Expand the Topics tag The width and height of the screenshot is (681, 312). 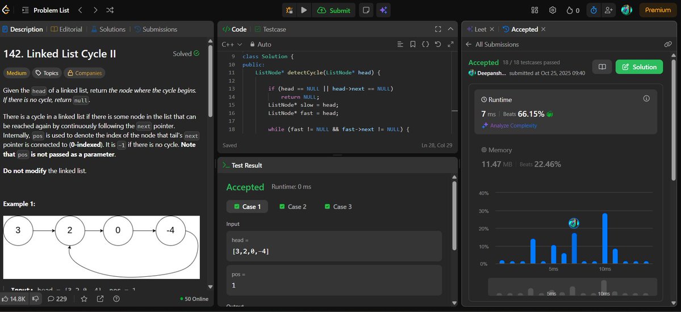pyautogui.click(x=47, y=73)
